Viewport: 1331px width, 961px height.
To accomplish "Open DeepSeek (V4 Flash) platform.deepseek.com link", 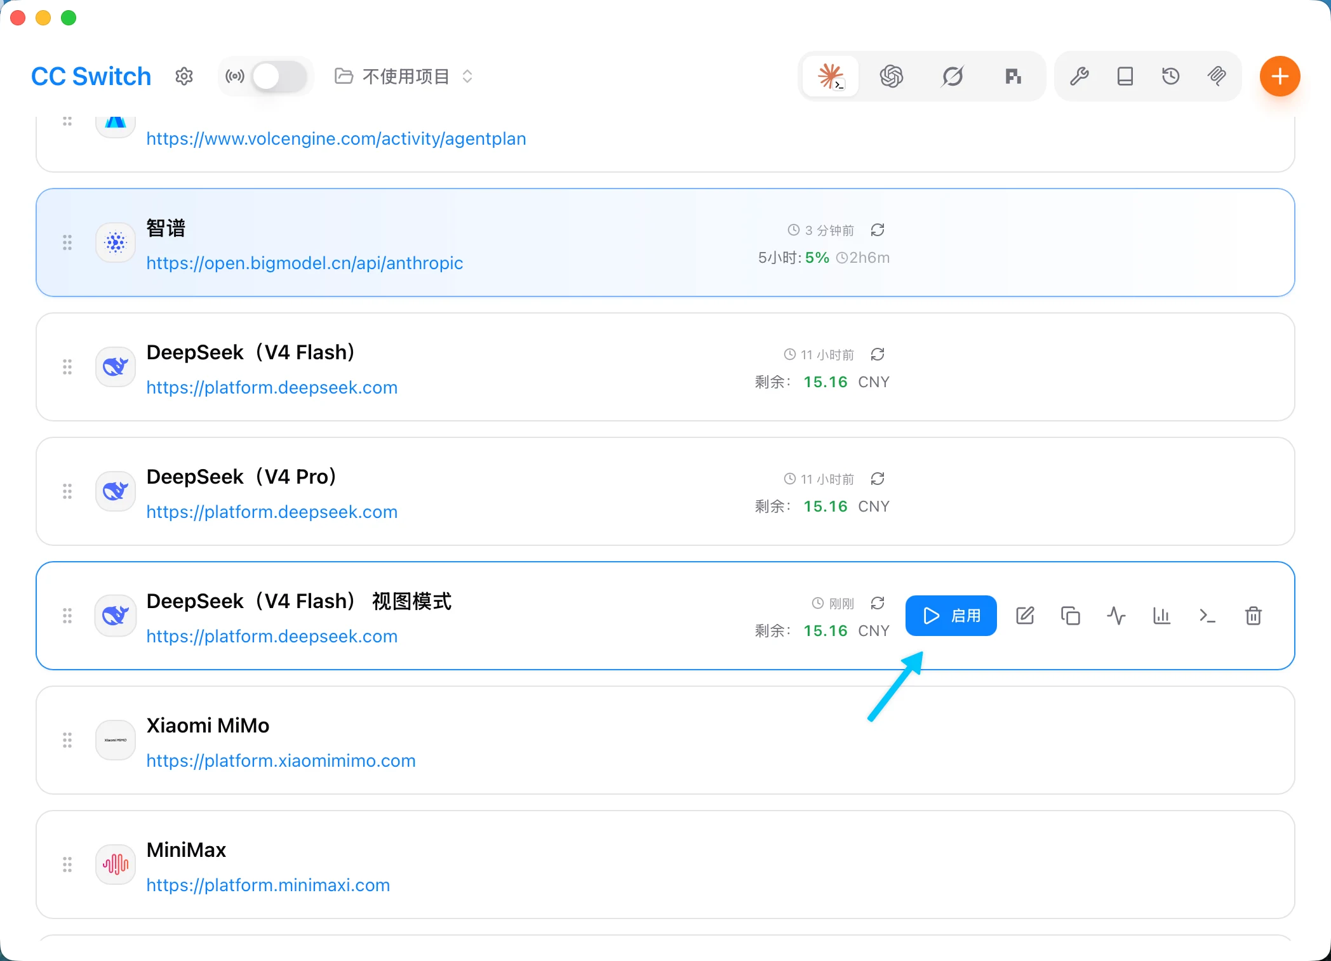I will pyautogui.click(x=272, y=387).
